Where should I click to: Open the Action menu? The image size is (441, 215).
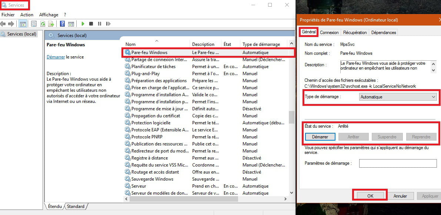[x=27, y=14]
